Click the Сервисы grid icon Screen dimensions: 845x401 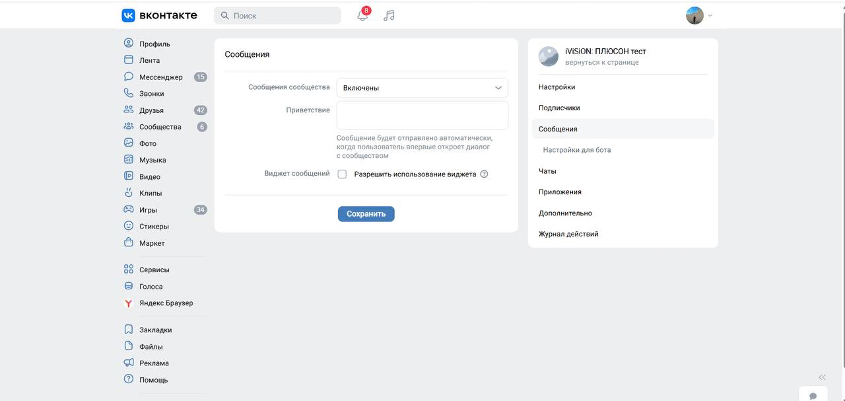129,270
